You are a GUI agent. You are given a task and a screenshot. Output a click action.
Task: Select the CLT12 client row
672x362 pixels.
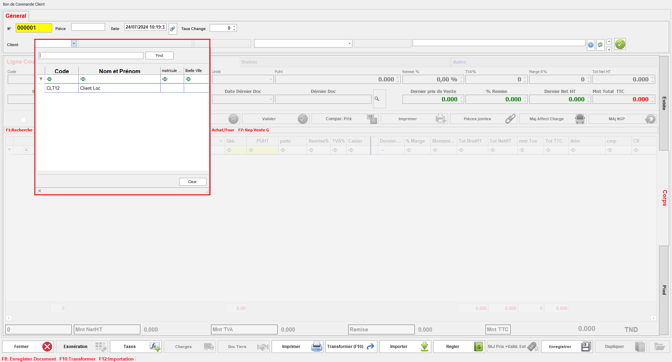(123, 88)
